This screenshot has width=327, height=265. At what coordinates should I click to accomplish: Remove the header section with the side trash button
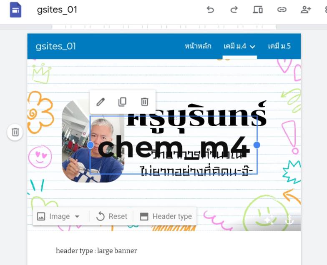15,132
